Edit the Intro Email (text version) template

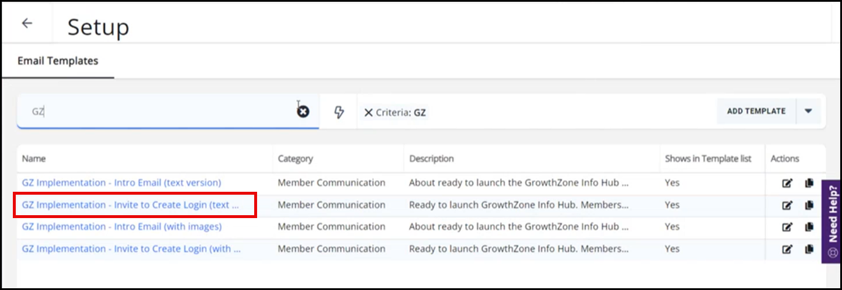tap(787, 183)
